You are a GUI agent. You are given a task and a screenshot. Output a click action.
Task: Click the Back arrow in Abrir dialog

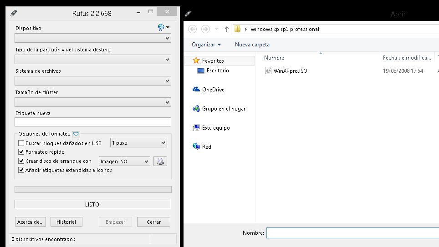click(192, 29)
